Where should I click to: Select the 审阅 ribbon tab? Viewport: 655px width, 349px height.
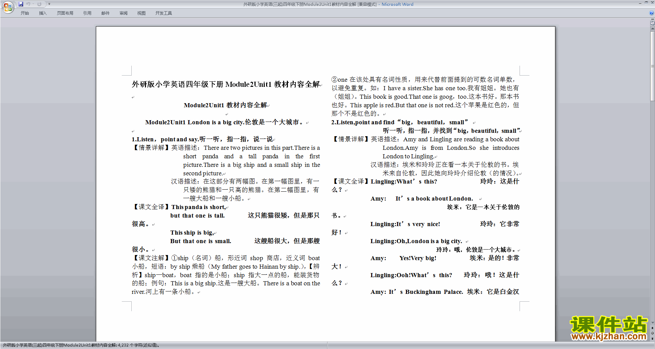click(x=123, y=13)
